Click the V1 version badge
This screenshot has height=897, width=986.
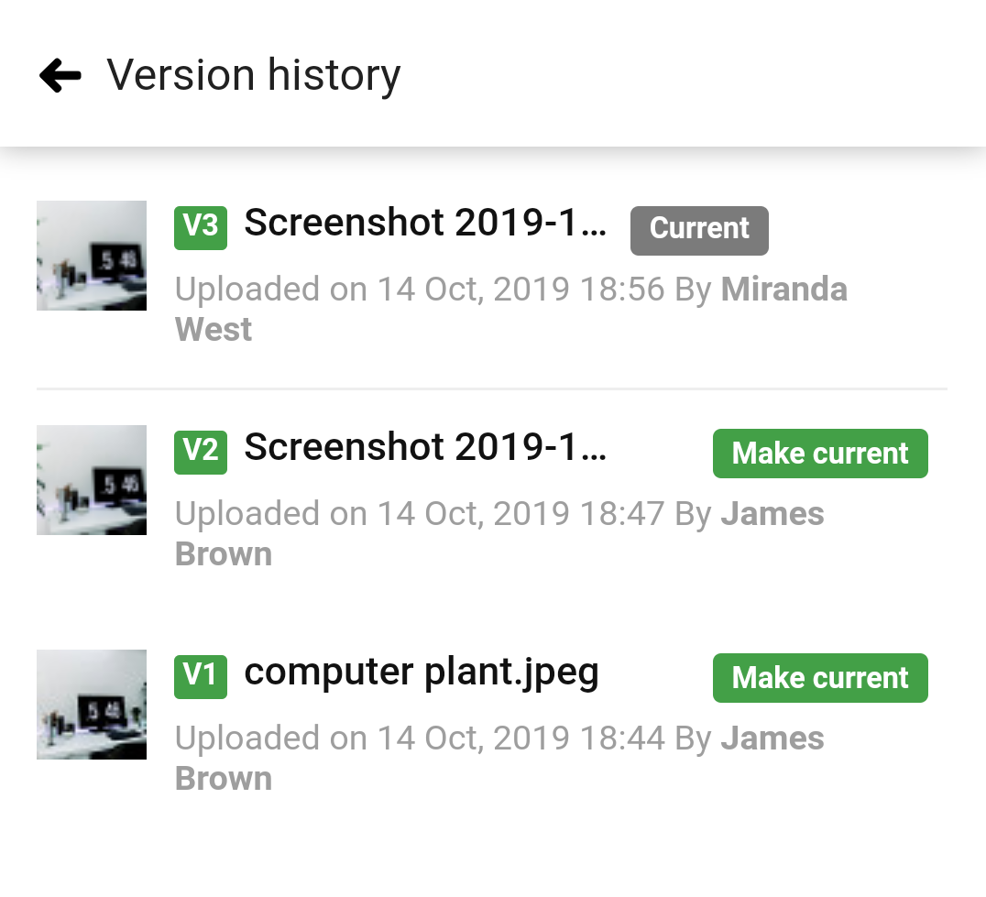coord(200,676)
